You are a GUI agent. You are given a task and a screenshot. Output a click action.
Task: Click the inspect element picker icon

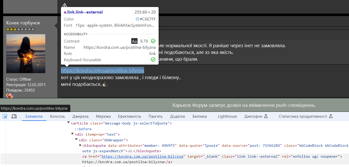5,116
